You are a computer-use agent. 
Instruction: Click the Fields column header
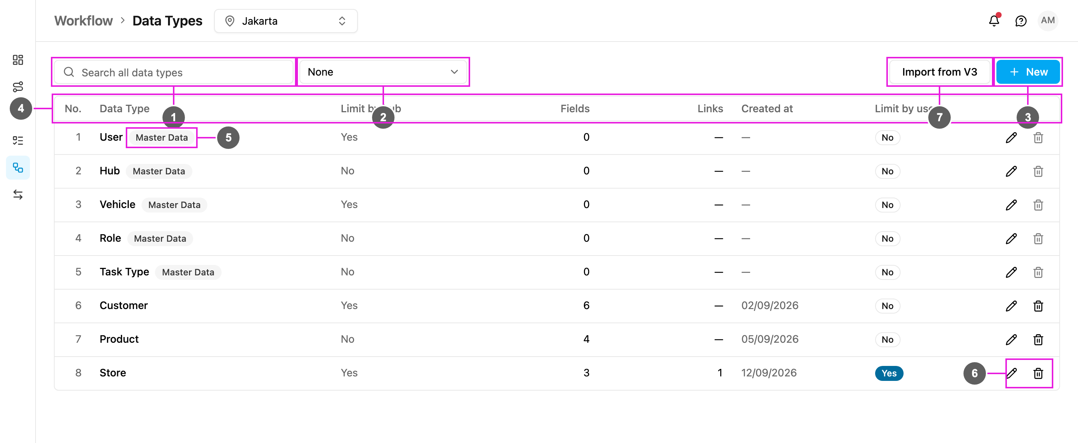(575, 109)
